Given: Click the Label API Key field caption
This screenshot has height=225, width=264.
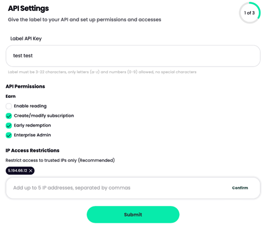Looking at the screenshot, I should point(26,39).
